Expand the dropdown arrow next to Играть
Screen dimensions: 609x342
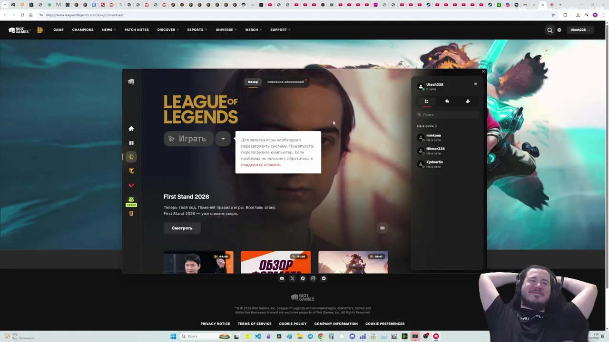[223, 139]
